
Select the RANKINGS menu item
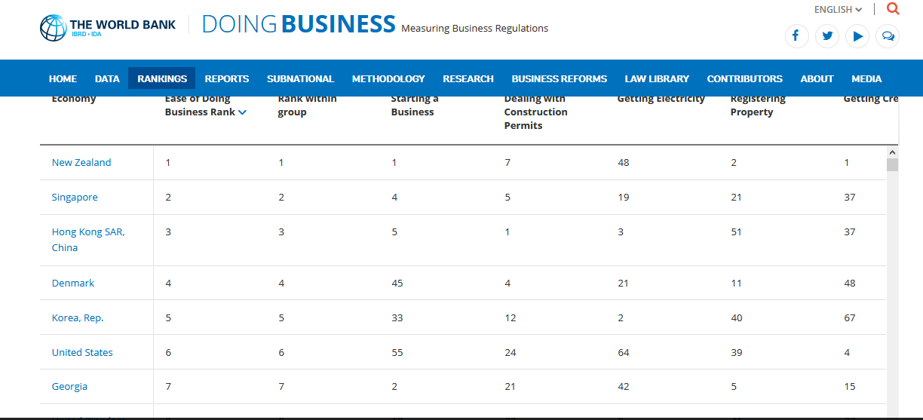point(162,78)
